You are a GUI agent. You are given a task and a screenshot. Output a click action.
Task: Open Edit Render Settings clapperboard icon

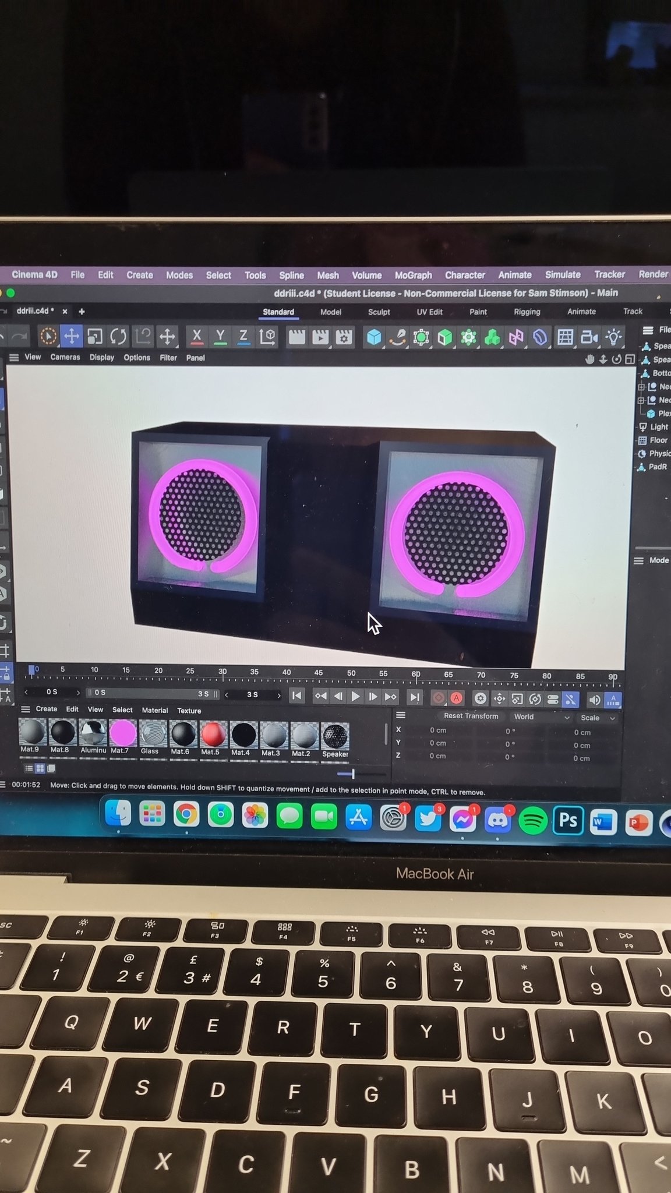pos(344,337)
